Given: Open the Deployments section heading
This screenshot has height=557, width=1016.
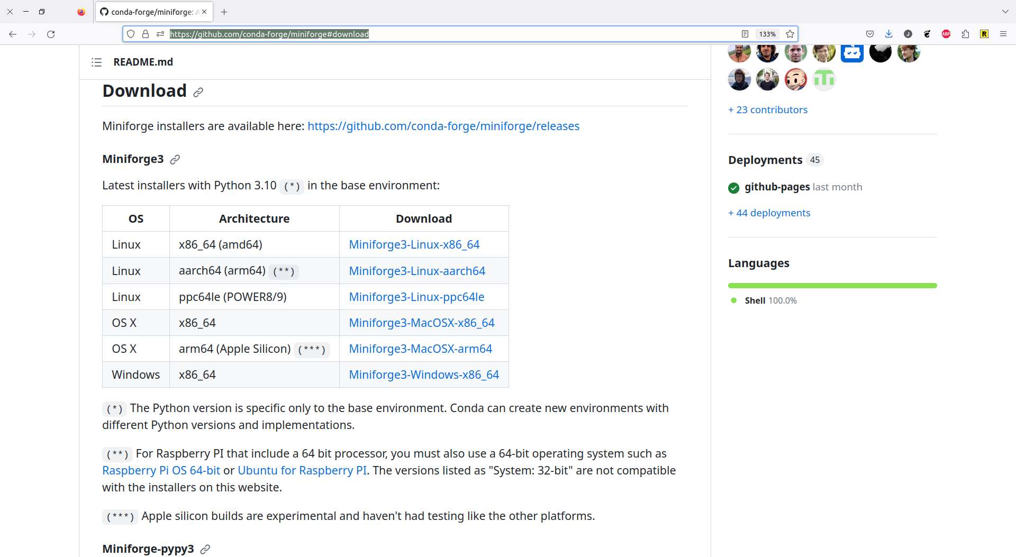Looking at the screenshot, I should click(x=765, y=160).
